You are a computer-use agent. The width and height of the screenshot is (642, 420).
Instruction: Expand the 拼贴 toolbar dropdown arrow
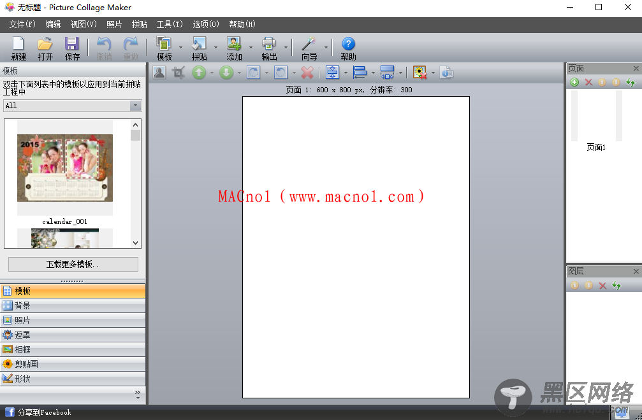215,47
